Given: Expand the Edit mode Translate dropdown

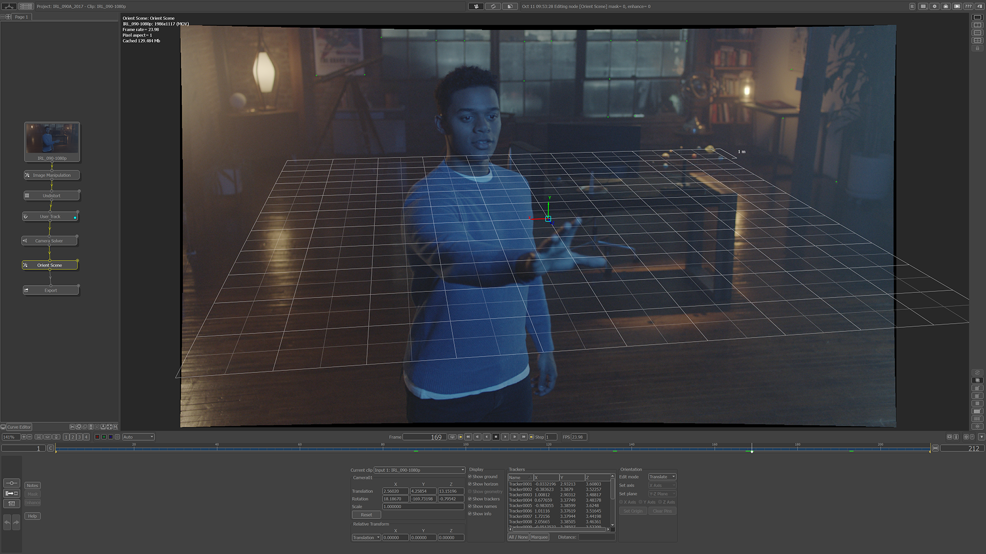Looking at the screenshot, I should coord(661,477).
